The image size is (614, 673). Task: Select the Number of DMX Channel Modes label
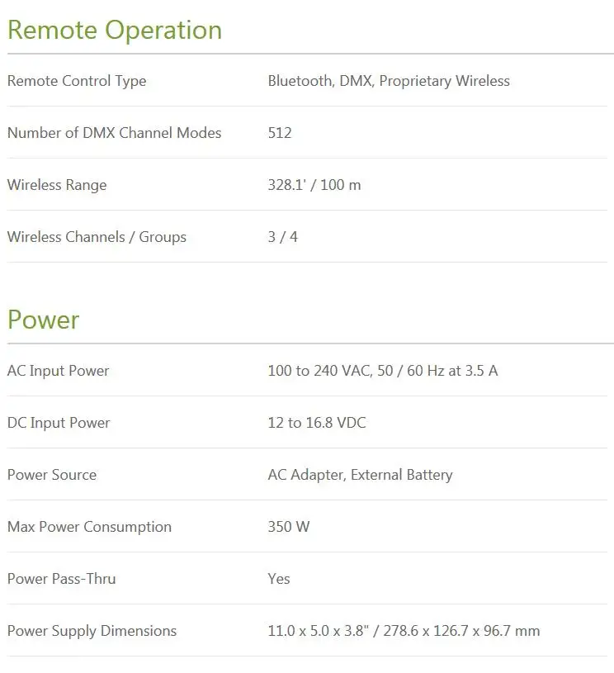point(115,133)
